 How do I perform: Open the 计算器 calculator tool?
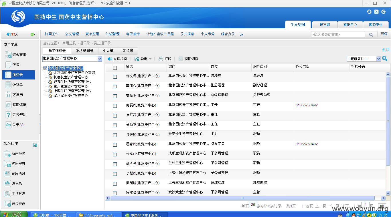(14, 85)
